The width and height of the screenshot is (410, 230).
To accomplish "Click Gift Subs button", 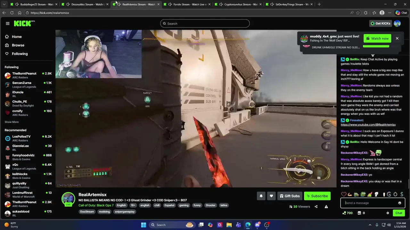I will coord(290,196).
